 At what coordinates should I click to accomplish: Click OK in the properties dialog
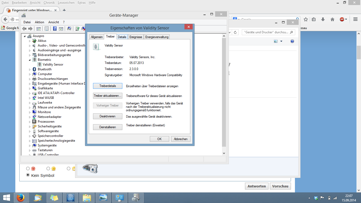159,139
